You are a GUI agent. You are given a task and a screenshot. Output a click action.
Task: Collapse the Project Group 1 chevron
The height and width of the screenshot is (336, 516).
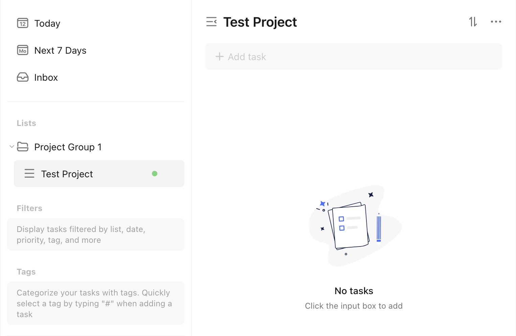click(x=12, y=147)
